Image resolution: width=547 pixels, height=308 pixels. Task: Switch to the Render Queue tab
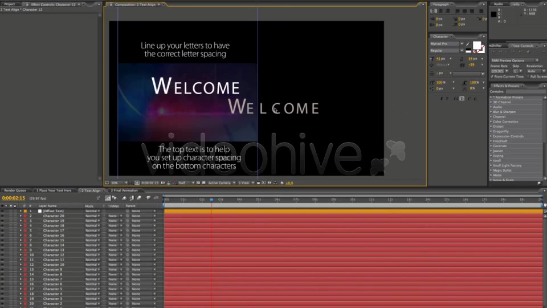[x=15, y=191]
